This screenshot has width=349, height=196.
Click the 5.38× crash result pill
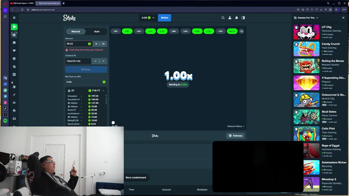(x=127, y=31)
